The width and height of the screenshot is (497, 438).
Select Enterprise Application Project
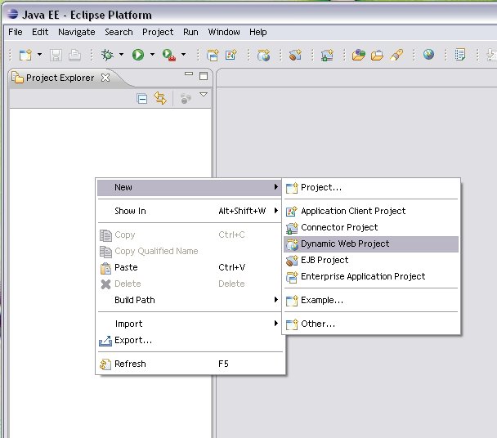point(371,277)
